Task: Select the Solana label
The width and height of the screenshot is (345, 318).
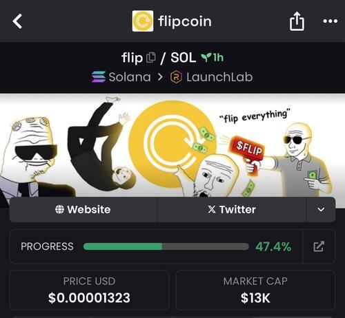Action: click(x=130, y=77)
